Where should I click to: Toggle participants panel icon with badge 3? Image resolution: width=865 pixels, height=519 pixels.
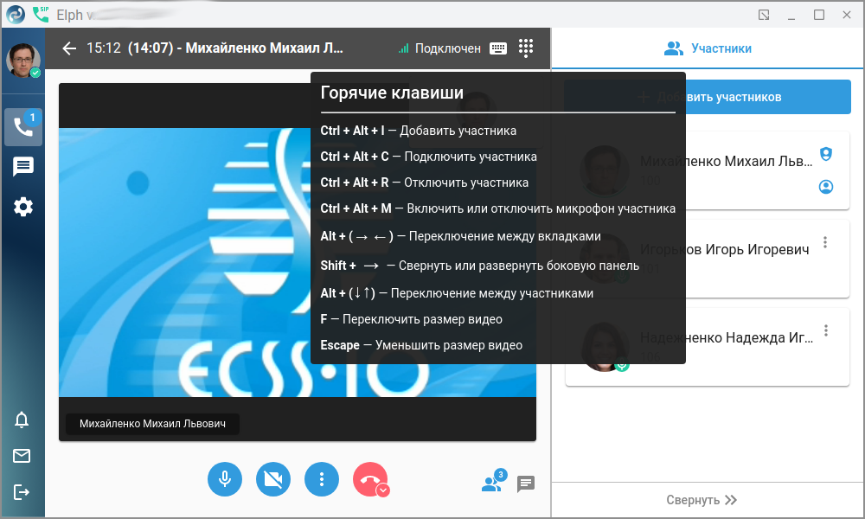(493, 481)
